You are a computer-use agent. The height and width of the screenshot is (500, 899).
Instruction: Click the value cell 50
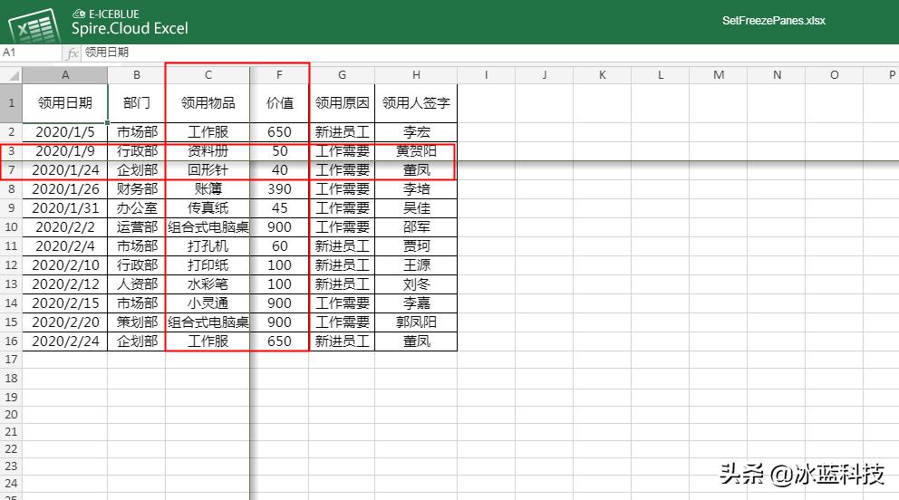click(279, 151)
